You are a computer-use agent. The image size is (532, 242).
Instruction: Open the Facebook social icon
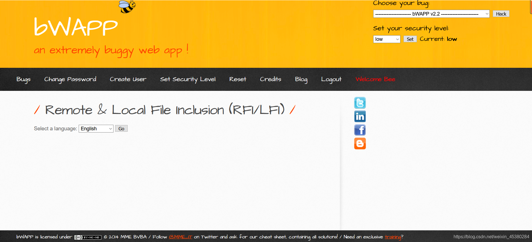(360, 130)
